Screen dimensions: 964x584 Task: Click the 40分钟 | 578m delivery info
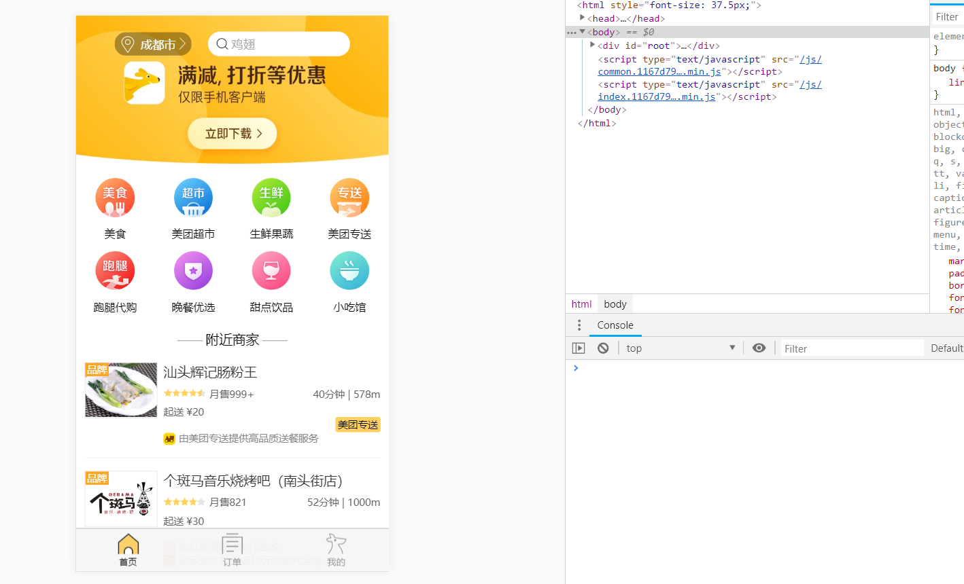click(346, 394)
